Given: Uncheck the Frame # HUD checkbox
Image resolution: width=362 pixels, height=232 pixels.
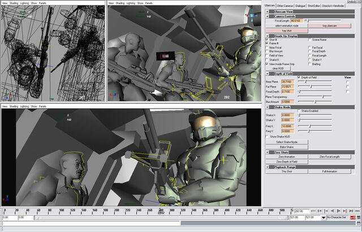Looking at the screenshot, I should (267, 44).
